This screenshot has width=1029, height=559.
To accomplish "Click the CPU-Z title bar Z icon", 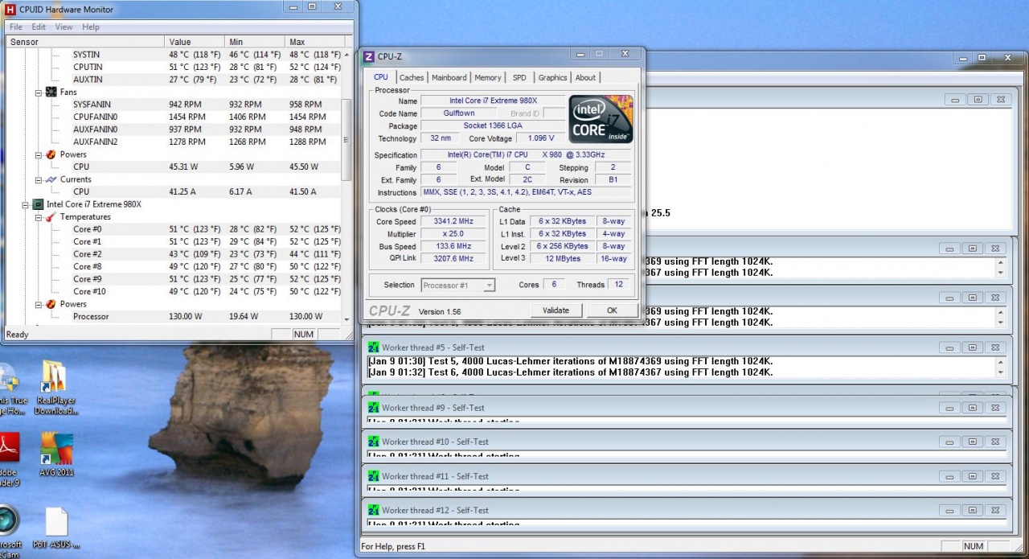I will pos(369,56).
